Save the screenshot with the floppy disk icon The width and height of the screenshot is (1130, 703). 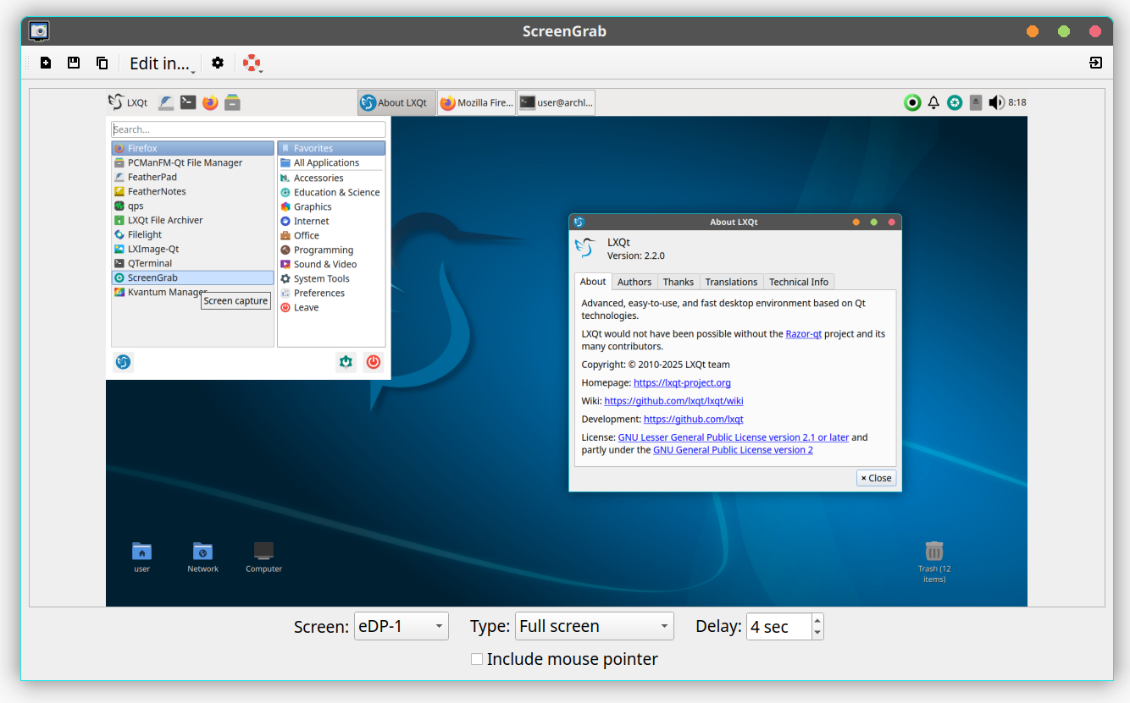click(x=74, y=63)
